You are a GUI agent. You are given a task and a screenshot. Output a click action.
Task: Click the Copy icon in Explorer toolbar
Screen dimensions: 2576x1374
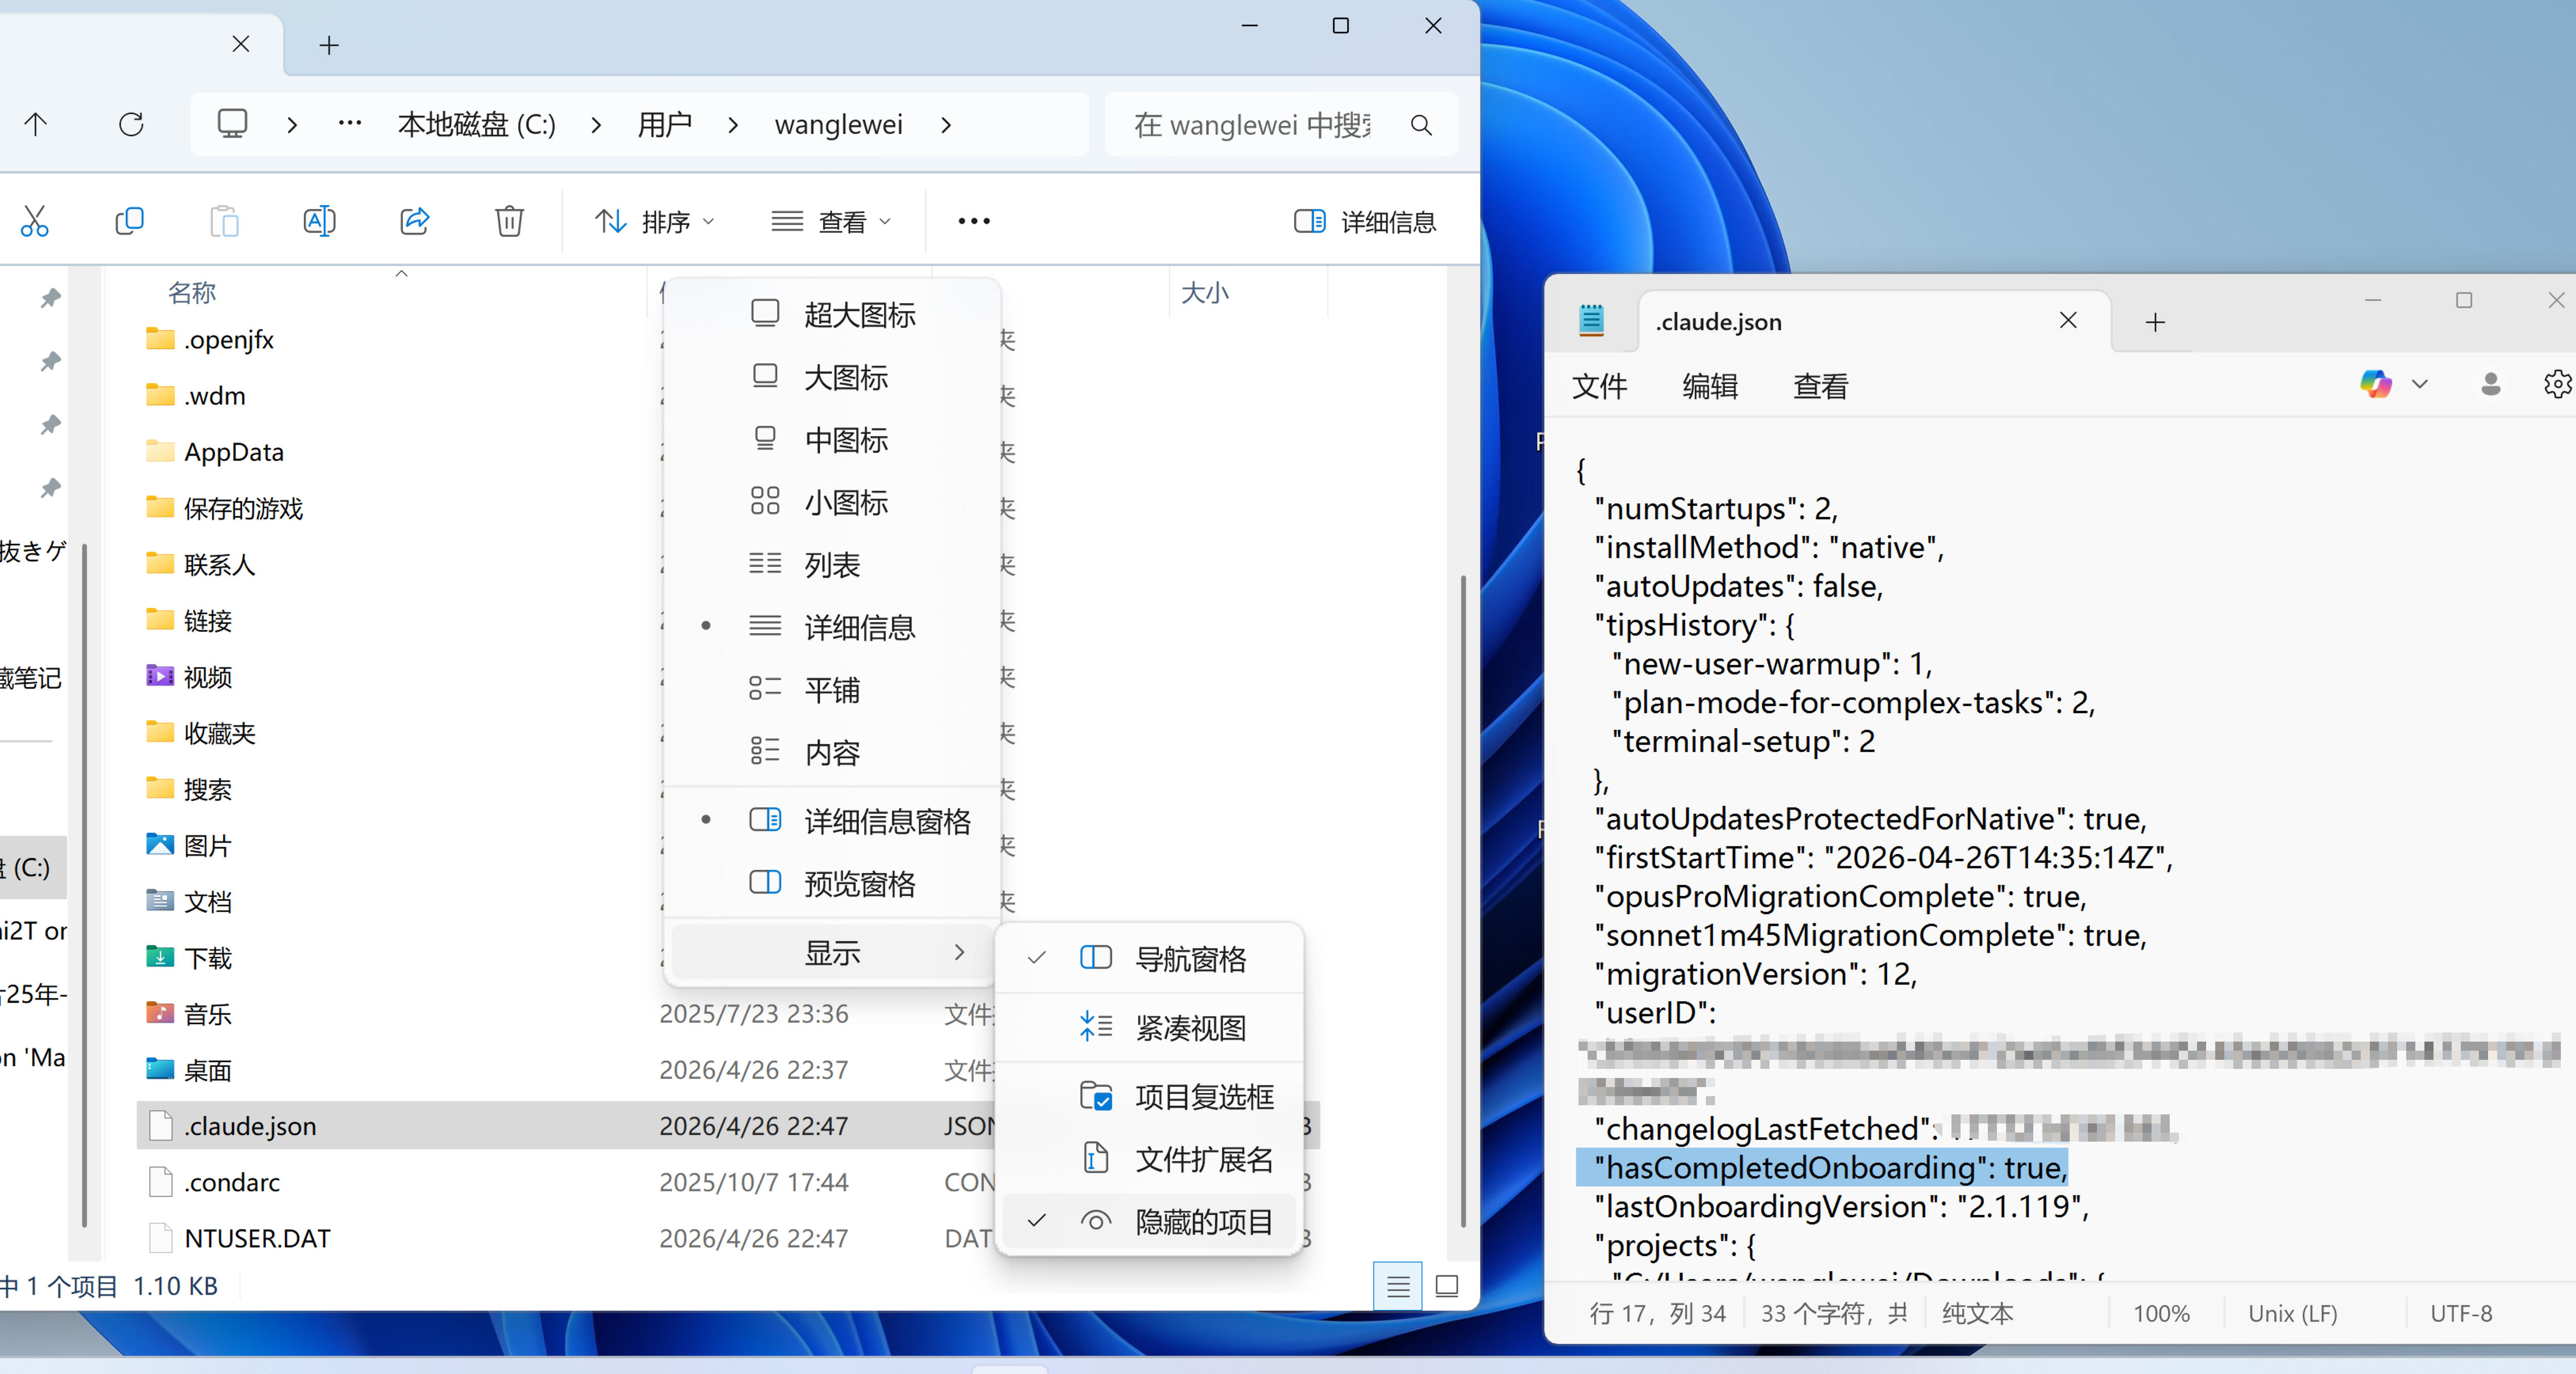129,221
